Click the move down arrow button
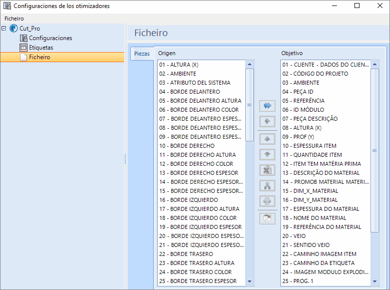Viewport: 390px width, 290px height. coord(267,155)
